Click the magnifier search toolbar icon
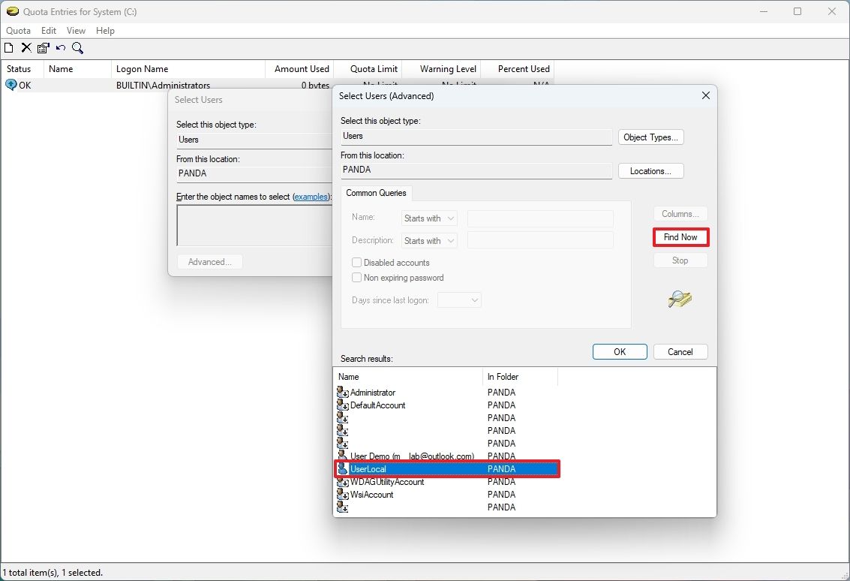The height and width of the screenshot is (581, 850). click(x=77, y=47)
